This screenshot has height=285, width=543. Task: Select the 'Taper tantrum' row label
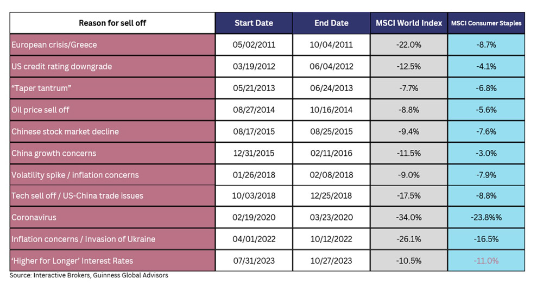(x=112, y=88)
